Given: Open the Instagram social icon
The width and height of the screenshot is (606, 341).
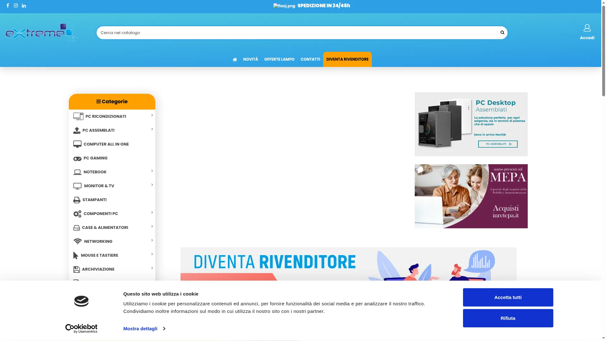Looking at the screenshot, I should (x=16, y=6).
